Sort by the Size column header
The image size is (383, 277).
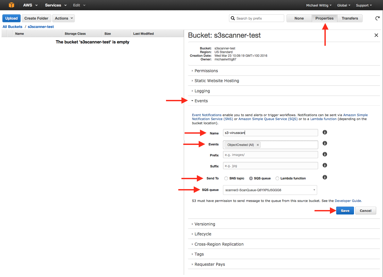tap(117, 34)
